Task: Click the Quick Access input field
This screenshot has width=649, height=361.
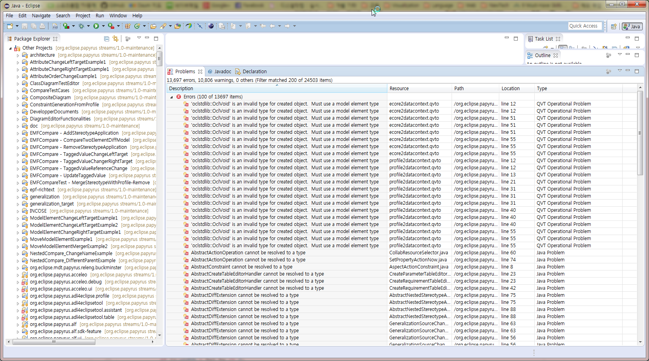Action: point(585,26)
